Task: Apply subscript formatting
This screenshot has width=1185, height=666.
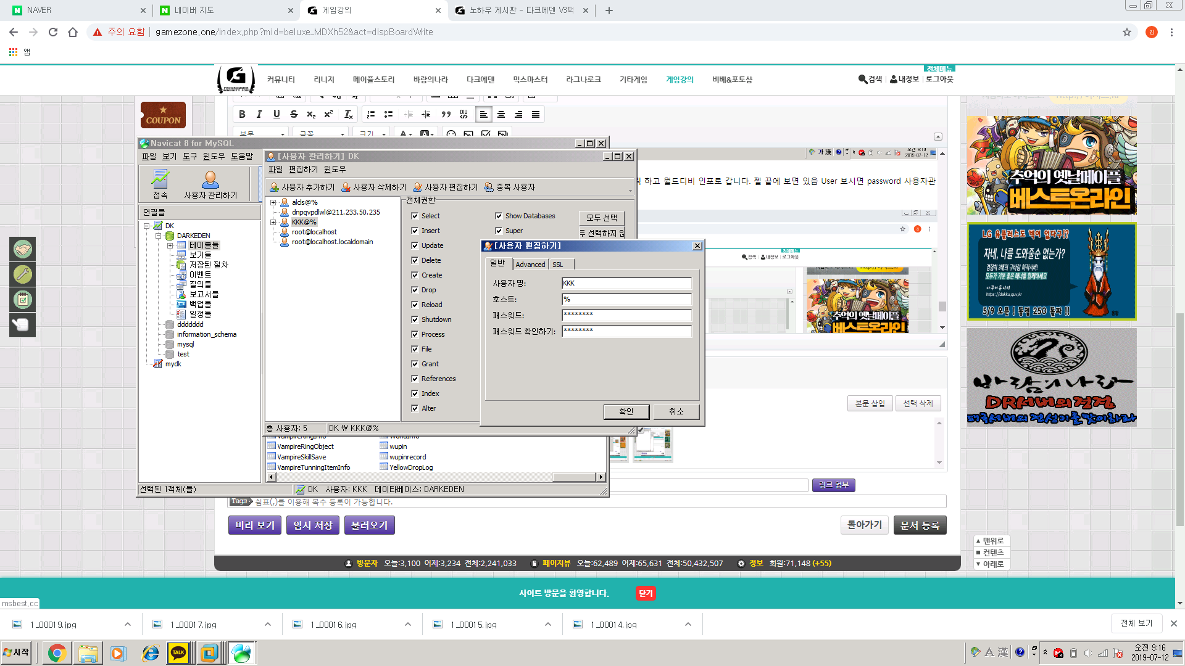Action: coord(311,115)
